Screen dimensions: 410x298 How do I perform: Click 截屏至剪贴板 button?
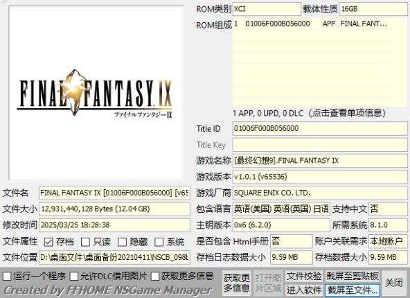353,277
